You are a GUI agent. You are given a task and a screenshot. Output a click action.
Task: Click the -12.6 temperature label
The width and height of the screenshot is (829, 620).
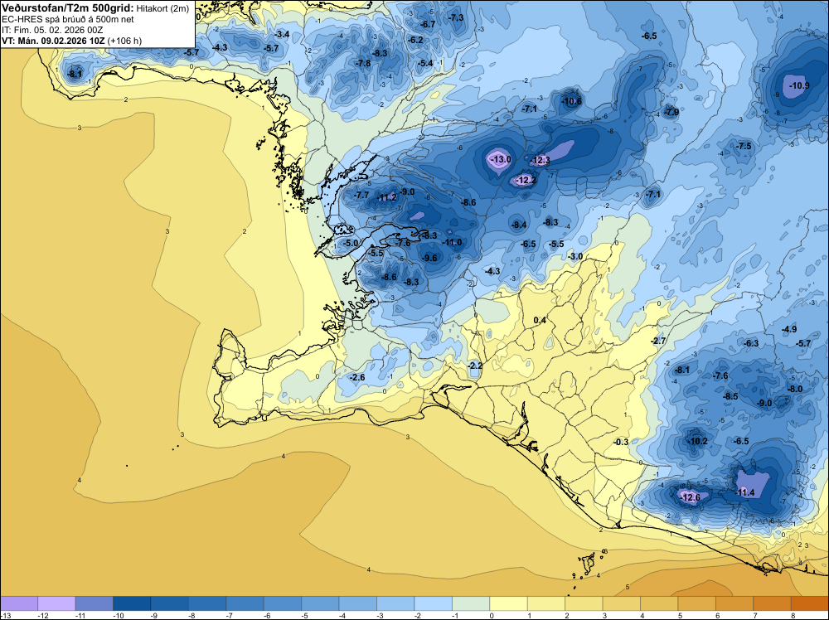[x=690, y=497]
